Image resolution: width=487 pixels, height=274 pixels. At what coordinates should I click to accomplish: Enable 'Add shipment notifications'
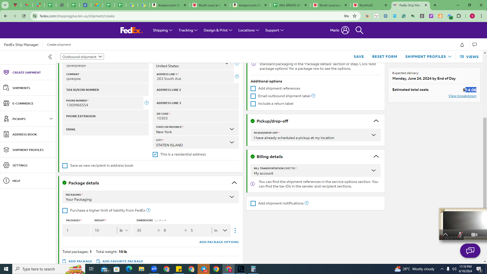[253, 203]
